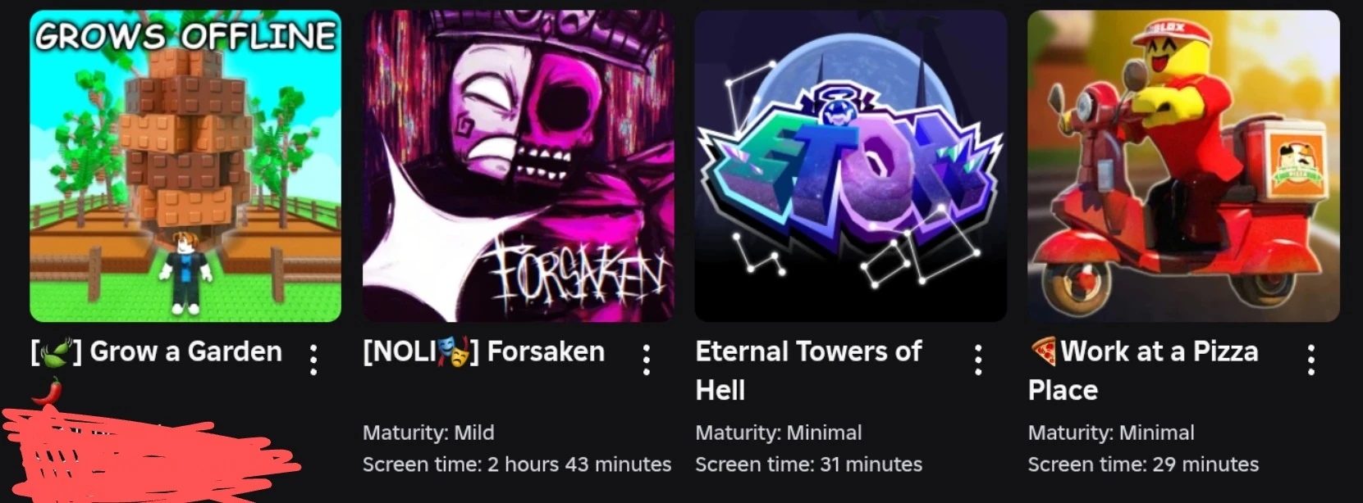Image resolution: width=1363 pixels, height=503 pixels.
Task: Click the Work at a Pizza Place title
Action: pyautogui.click(x=1143, y=370)
